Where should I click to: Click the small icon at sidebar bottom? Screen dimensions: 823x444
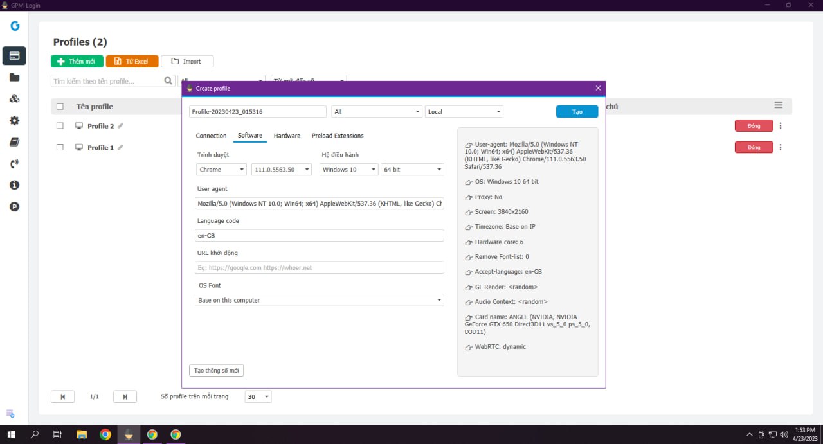[10, 413]
